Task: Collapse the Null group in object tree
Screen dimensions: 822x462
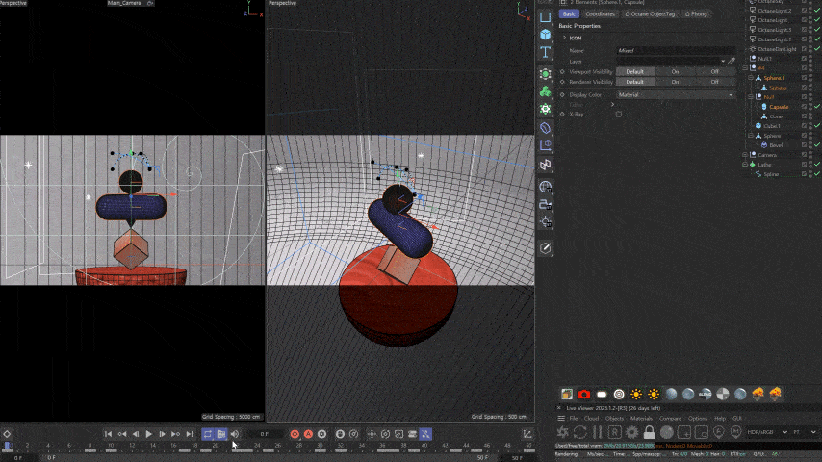Action: (751, 97)
